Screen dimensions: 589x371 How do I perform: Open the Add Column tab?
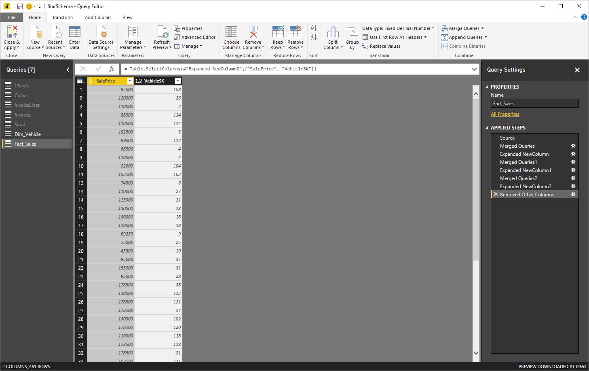(x=97, y=17)
